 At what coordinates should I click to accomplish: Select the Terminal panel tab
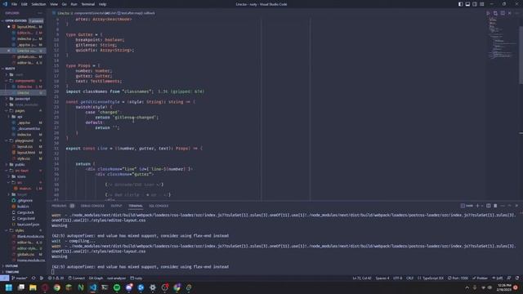[x=136, y=206]
